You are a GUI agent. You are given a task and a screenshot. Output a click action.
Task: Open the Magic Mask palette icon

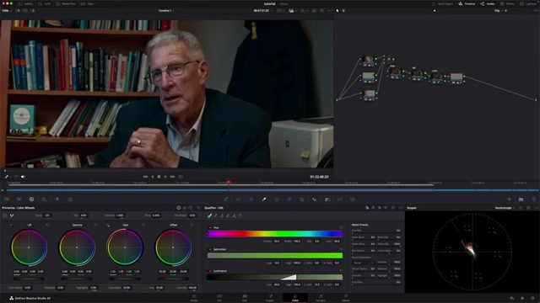pyautogui.click(x=302, y=199)
